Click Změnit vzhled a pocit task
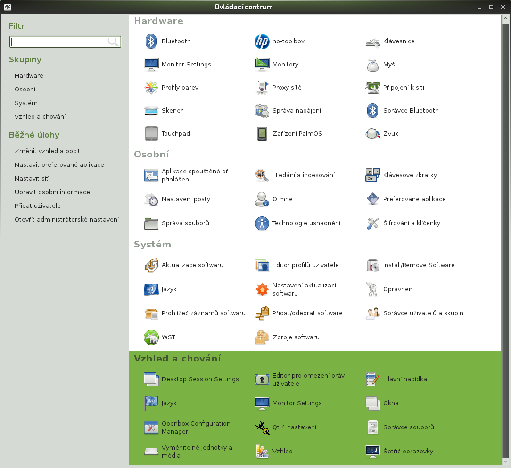 47,151
